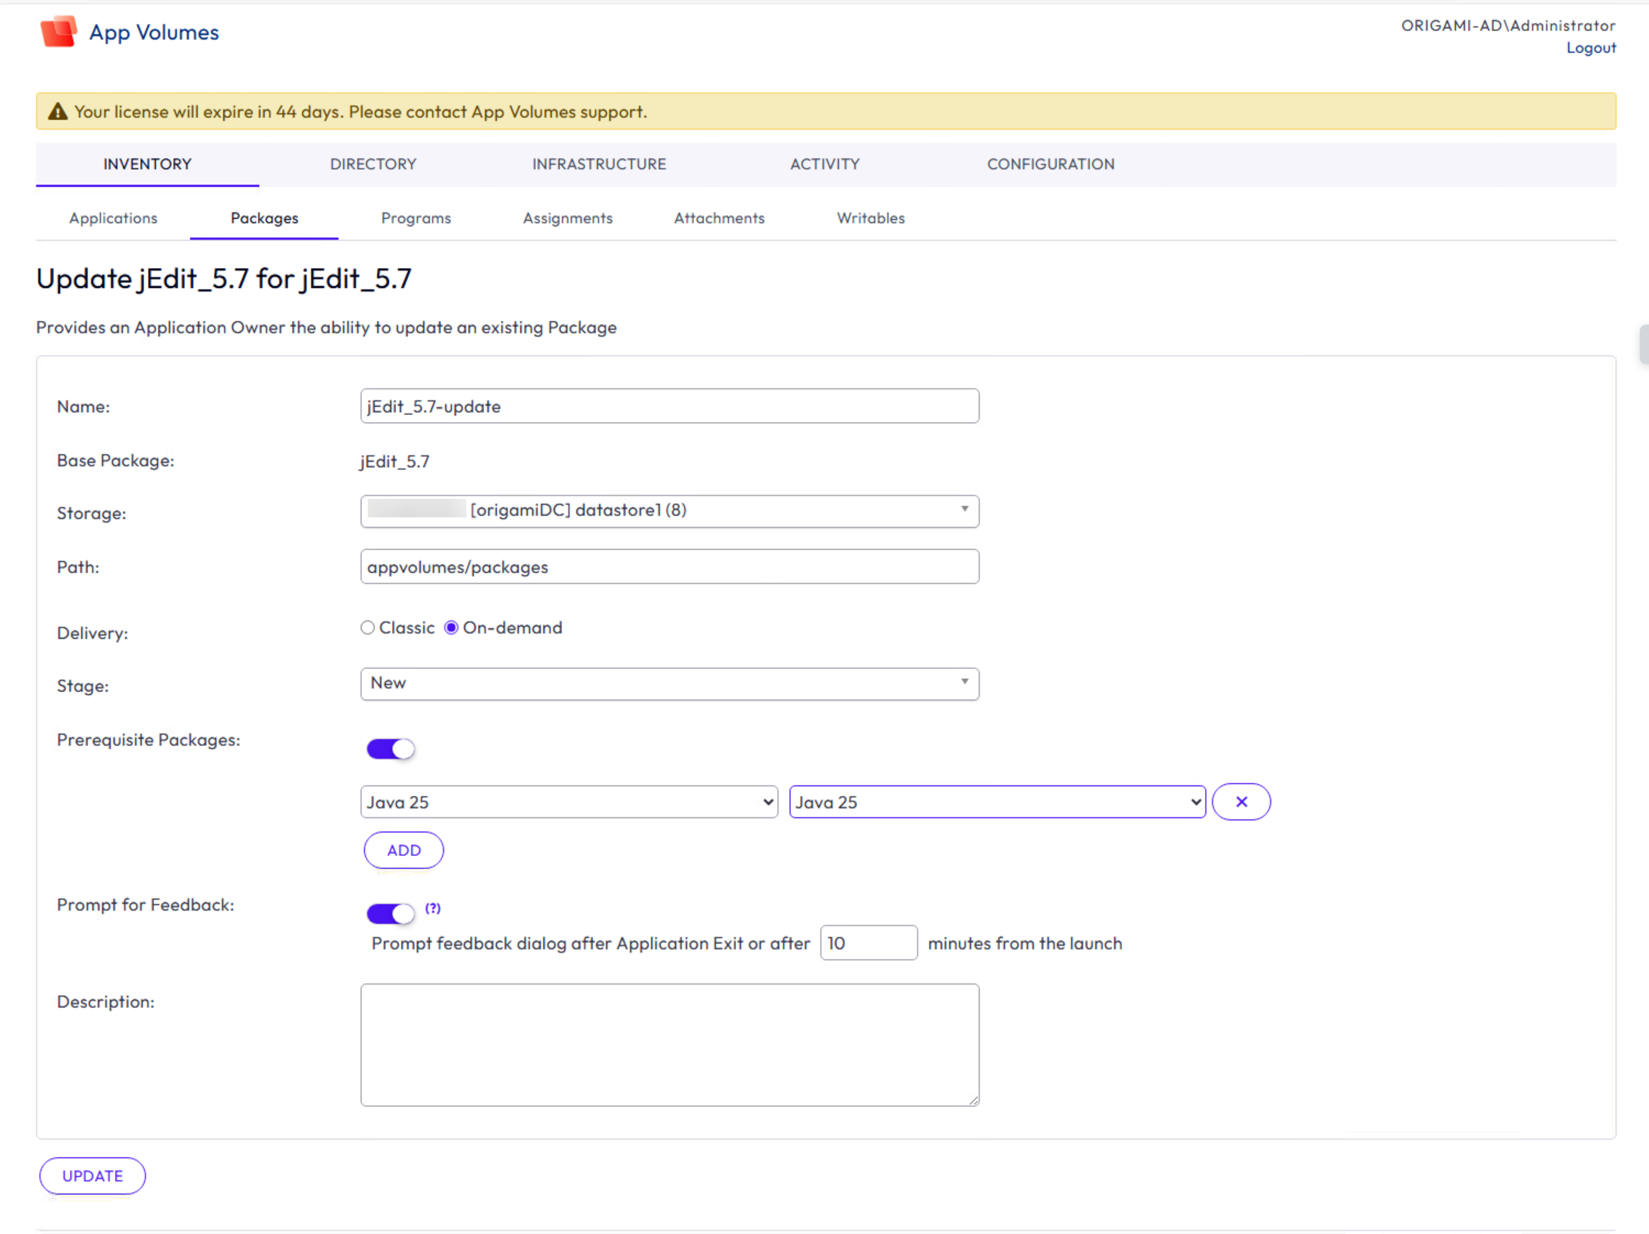Click the Base Package value jEdit_5.7
1649x1234 pixels.
(x=394, y=461)
